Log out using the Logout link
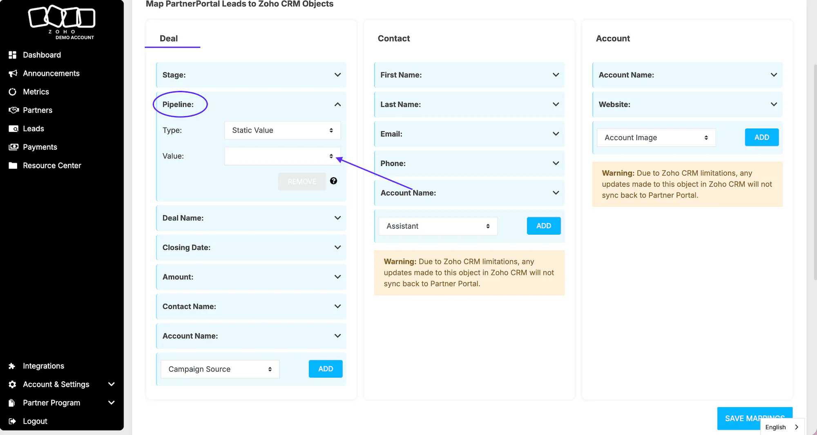This screenshot has height=435, width=817. tap(35, 421)
